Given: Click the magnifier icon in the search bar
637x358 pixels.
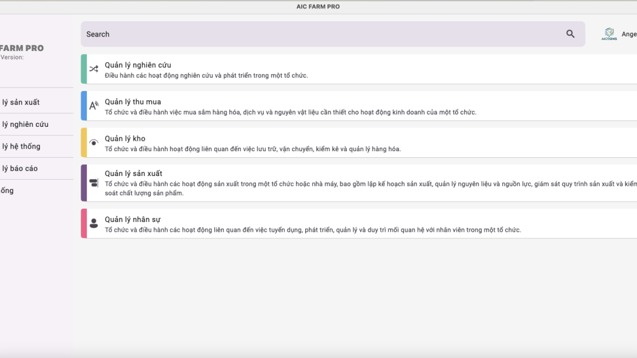Looking at the screenshot, I should point(570,34).
